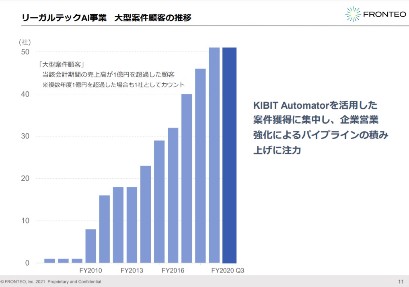409x287 pixels.
Task: Click the text line KIBIT Automatorを活用した
Action: (x=315, y=105)
